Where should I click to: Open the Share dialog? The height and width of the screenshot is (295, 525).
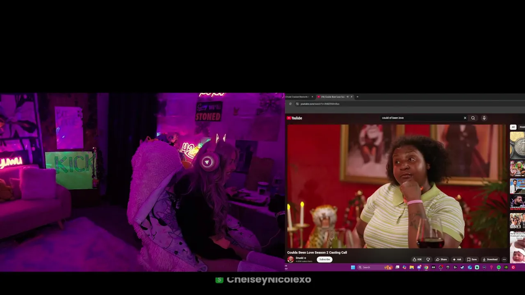click(x=441, y=259)
